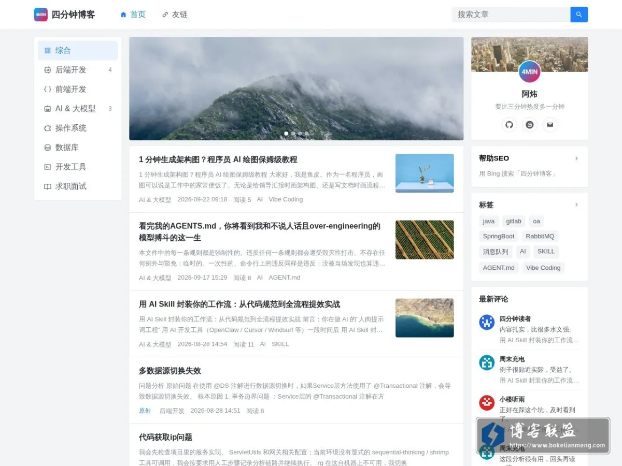Open the author's GitHub profile icon
Image resolution: width=622 pixels, height=466 pixels.
509,124
